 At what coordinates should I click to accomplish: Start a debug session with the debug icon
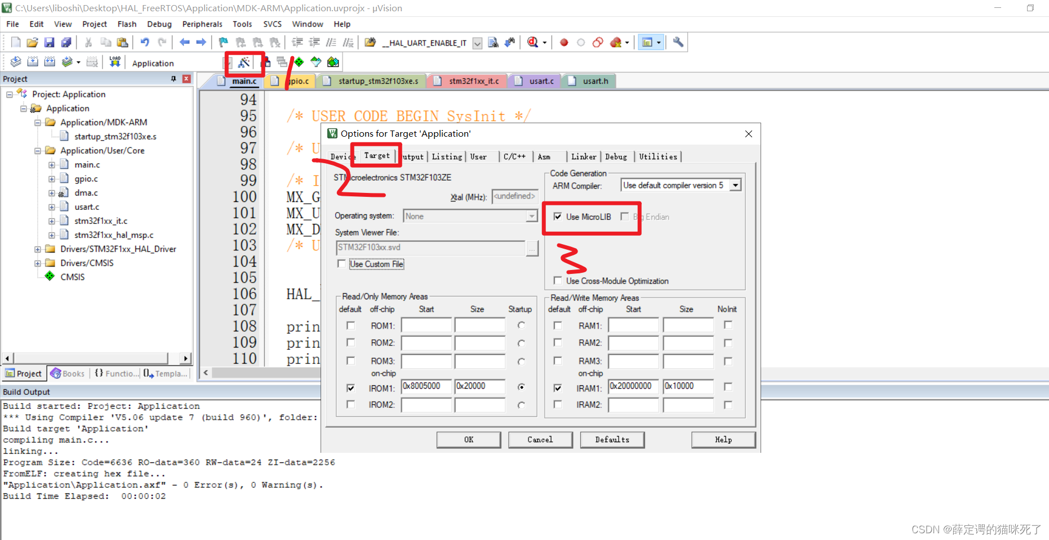point(532,42)
